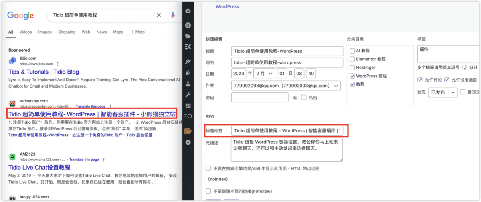Image resolution: width=481 pixels, height=202 pixels.
Task: Edit the year field showing 2023
Action: click(239, 74)
